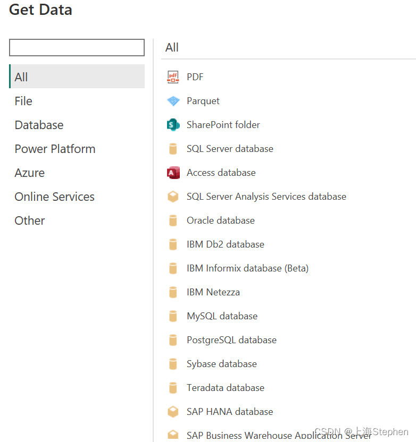The height and width of the screenshot is (442, 416).
Task: Select the Parquet connector icon
Action: [173, 101]
